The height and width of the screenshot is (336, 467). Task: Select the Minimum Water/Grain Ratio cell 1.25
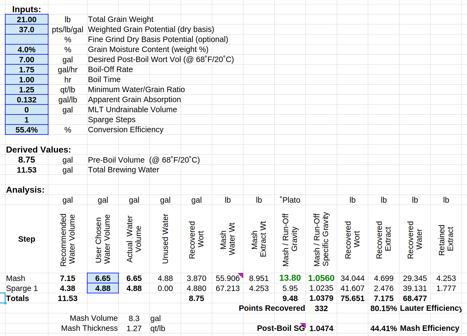[27, 90]
